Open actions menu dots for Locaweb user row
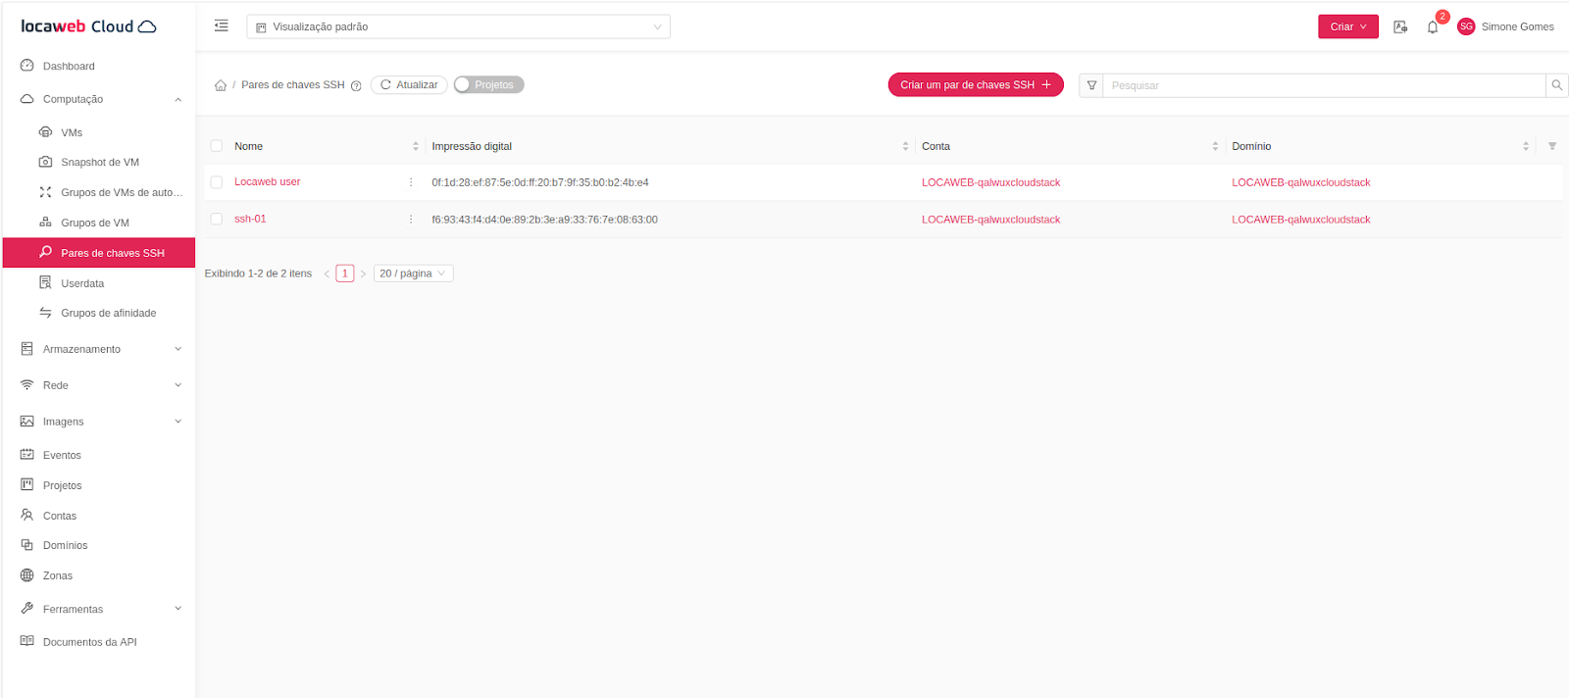The width and height of the screenshot is (1569, 698). 411,182
